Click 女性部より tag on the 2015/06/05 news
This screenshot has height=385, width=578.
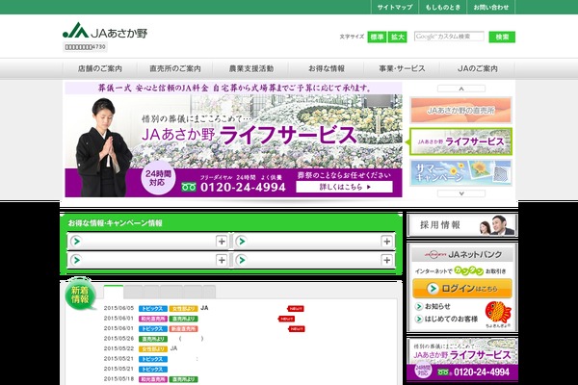pyautogui.click(x=183, y=309)
